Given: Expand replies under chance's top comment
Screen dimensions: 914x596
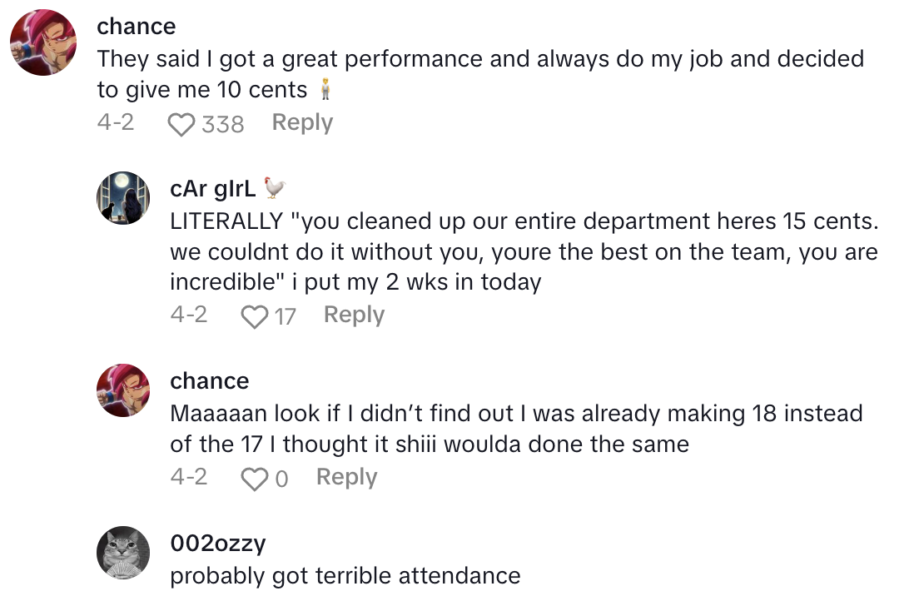Looking at the screenshot, I should coord(301,122).
